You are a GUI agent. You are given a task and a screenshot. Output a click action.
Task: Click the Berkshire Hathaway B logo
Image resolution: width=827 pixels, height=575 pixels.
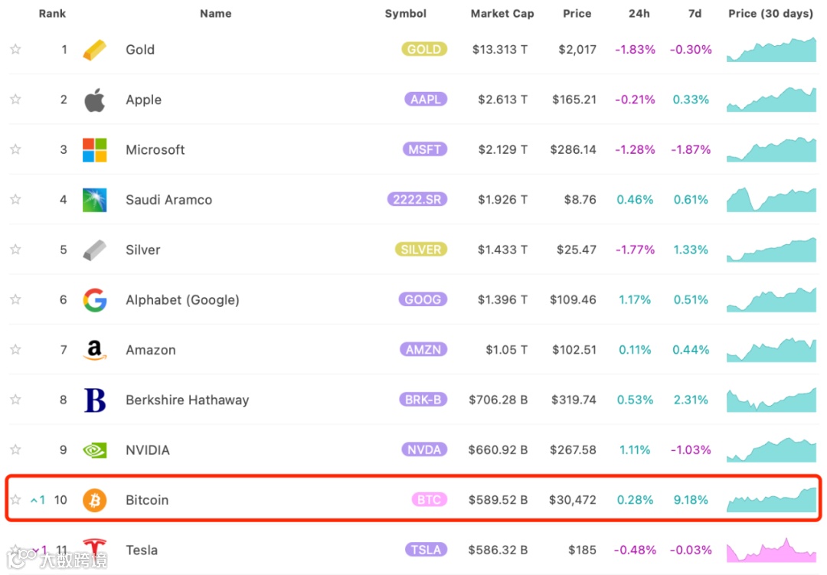coord(94,400)
